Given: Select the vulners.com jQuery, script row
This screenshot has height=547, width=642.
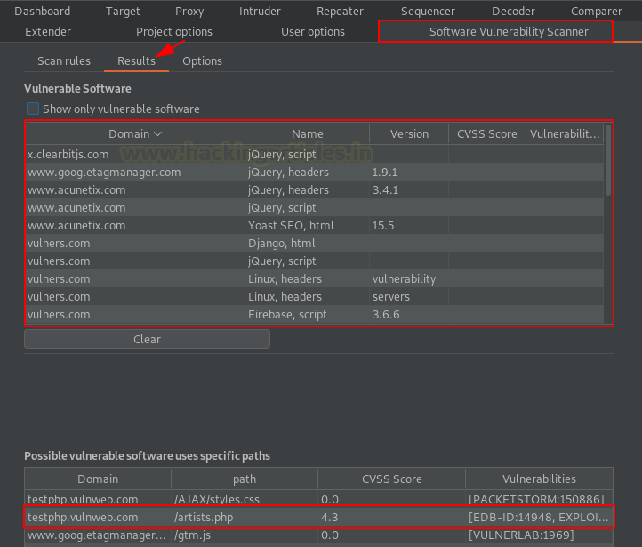Looking at the screenshot, I should click(315, 261).
